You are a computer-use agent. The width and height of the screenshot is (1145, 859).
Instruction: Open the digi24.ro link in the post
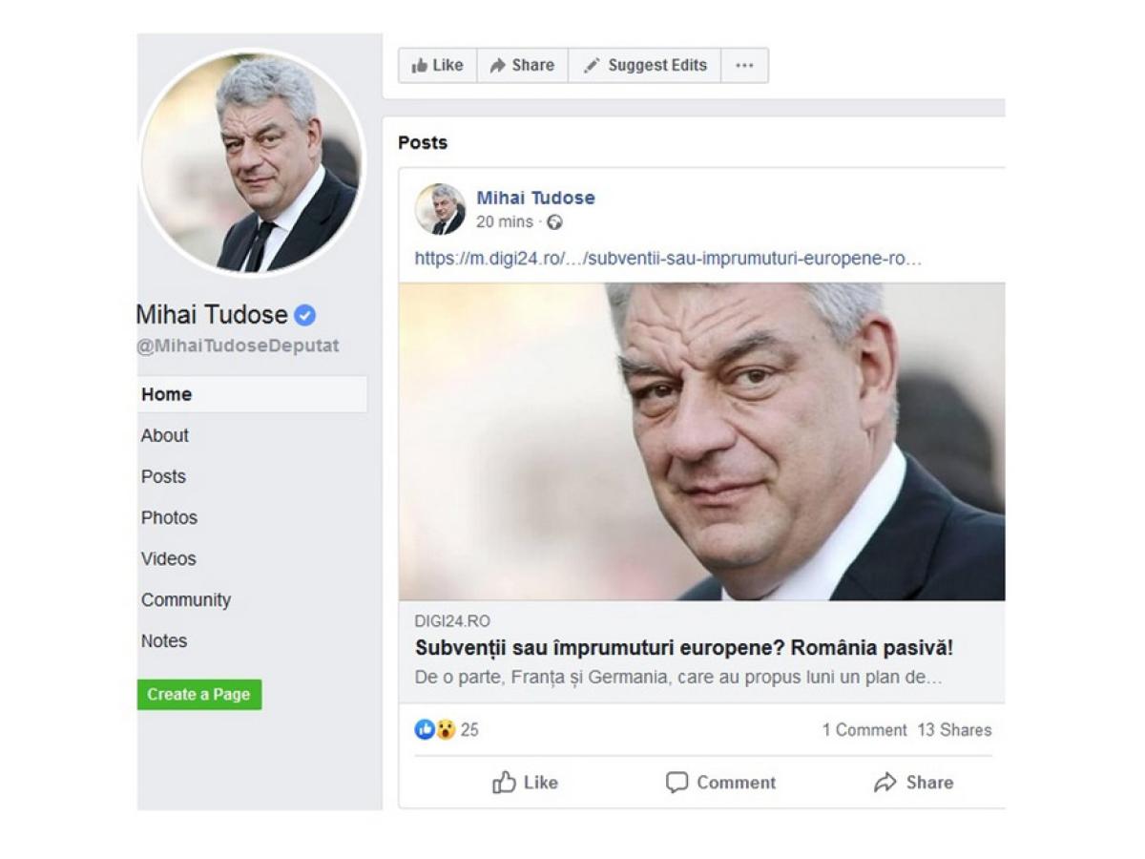click(668, 259)
